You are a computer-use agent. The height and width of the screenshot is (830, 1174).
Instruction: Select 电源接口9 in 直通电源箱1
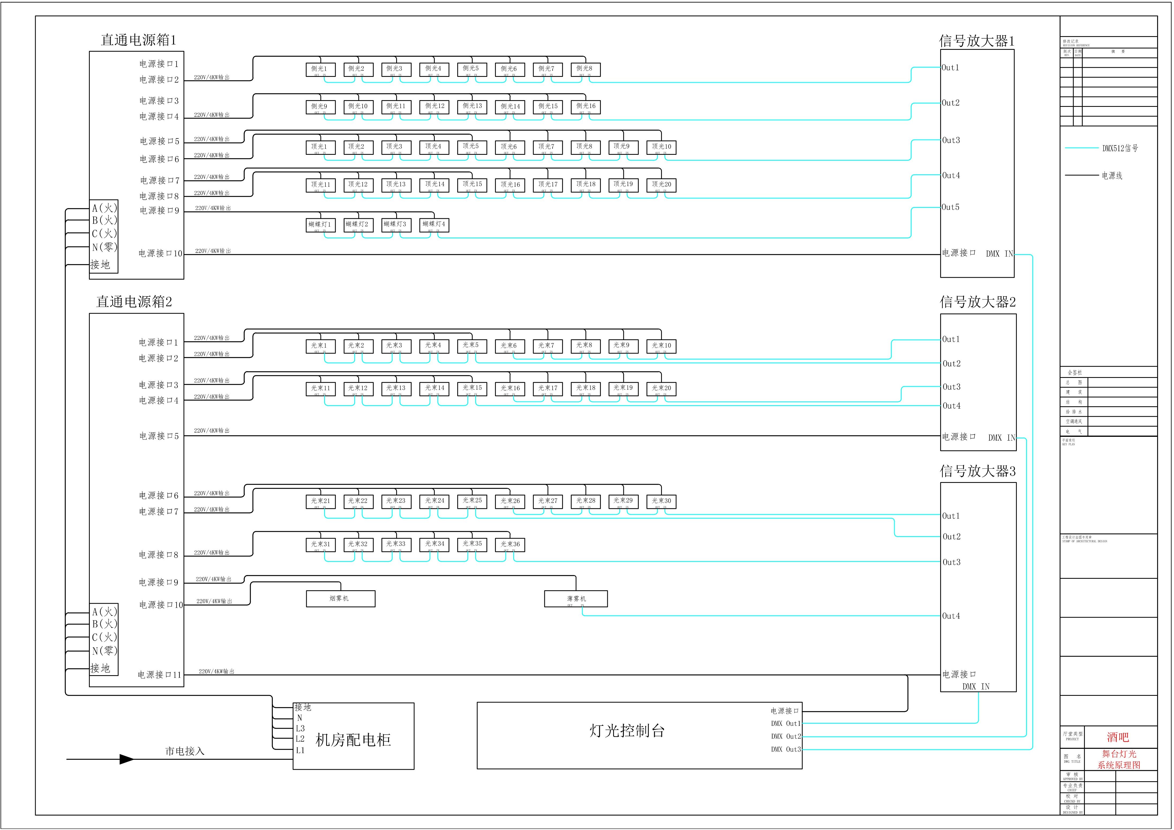pyautogui.click(x=160, y=211)
